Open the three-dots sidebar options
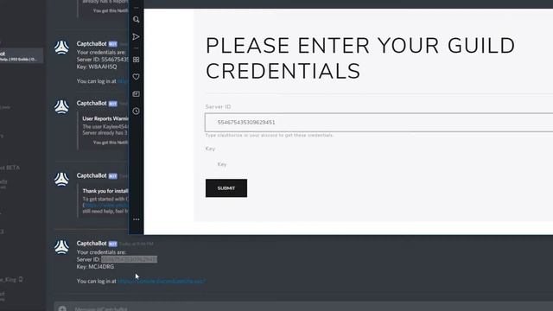553x311 pixels. (x=137, y=219)
